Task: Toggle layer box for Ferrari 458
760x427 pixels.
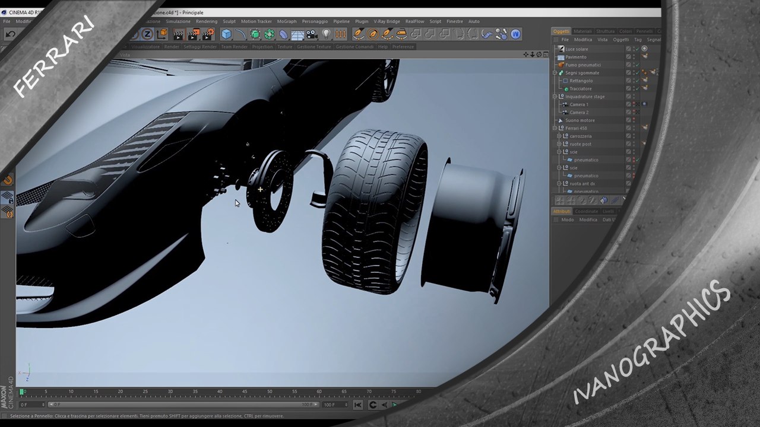Action: (x=628, y=128)
